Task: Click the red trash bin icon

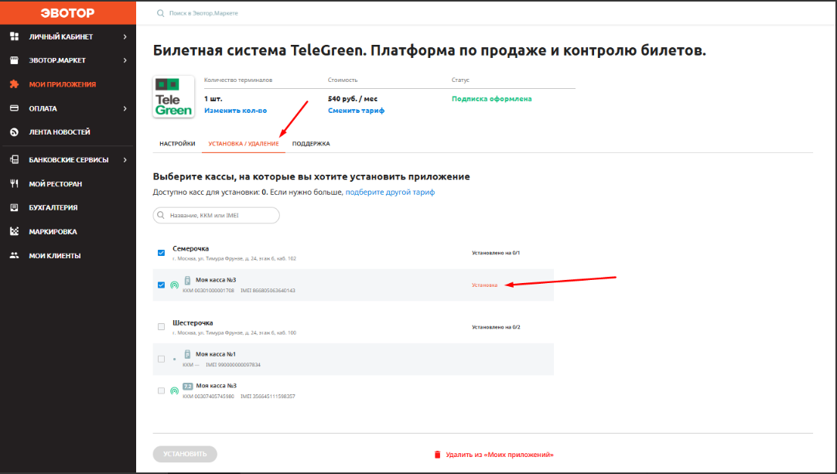Action: click(437, 455)
